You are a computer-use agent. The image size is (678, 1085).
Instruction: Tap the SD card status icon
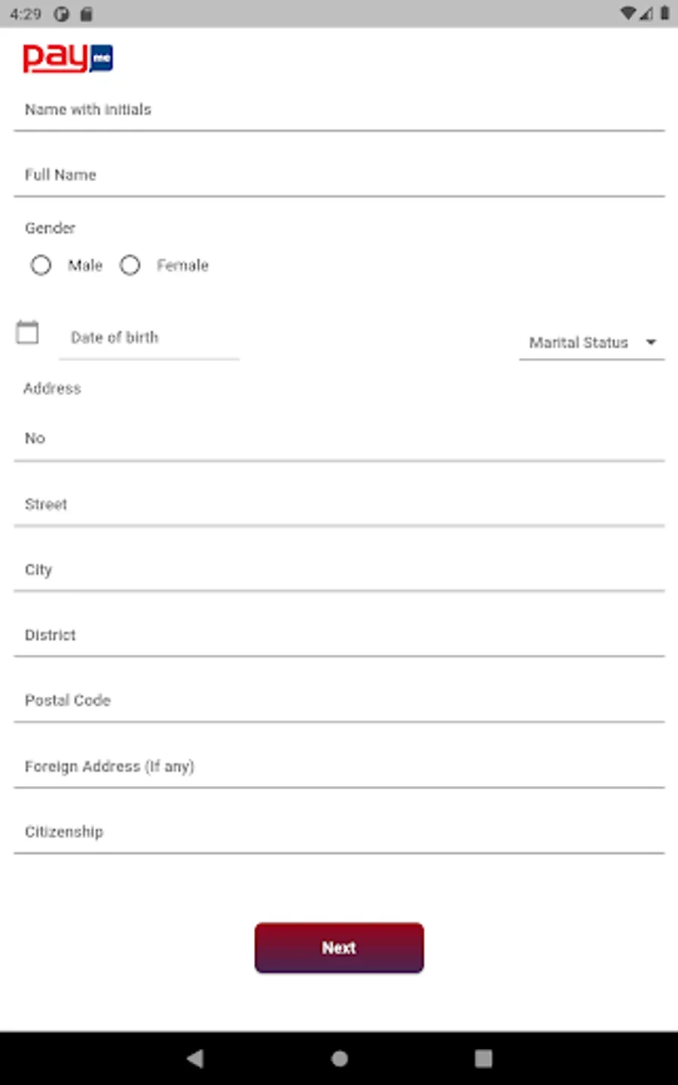(x=87, y=14)
